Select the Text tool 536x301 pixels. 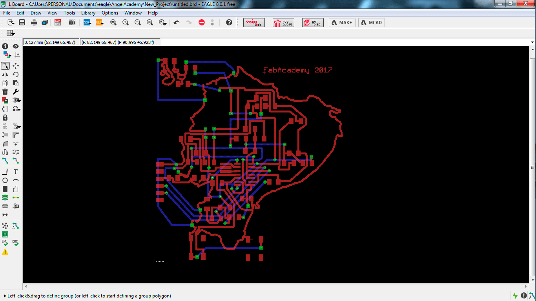coord(16,172)
